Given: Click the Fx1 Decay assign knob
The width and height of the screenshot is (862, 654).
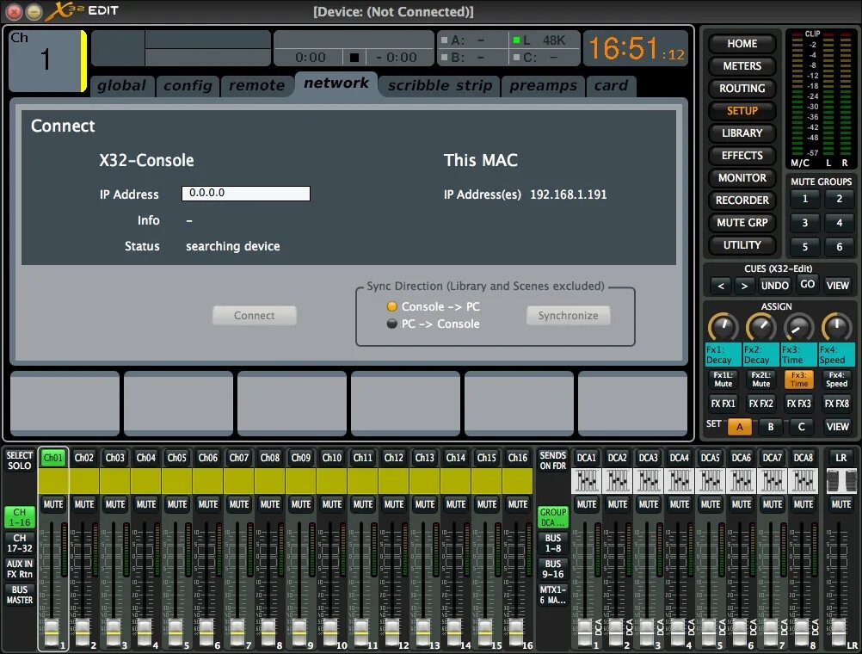Looking at the screenshot, I should pyautogui.click(x=723, y=328).
